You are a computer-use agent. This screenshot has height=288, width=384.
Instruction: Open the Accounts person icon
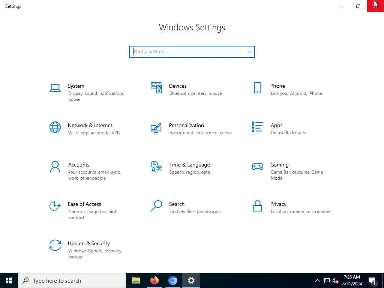pos(55,166)
